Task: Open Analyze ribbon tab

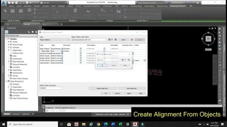Action: tap(46, 6)
